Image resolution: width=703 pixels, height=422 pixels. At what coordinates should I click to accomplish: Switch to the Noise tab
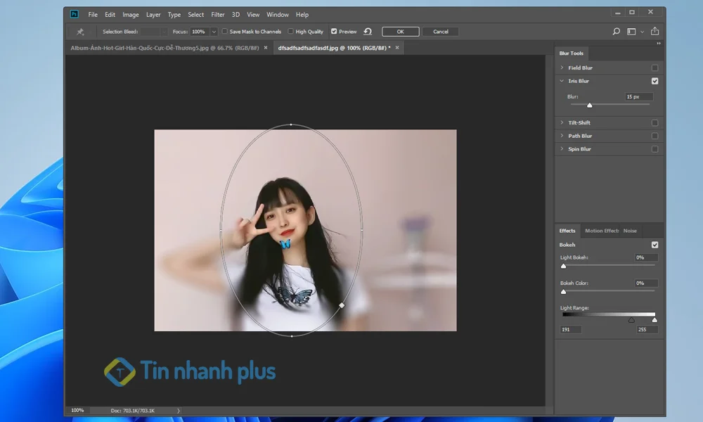(x=630, y=231)
